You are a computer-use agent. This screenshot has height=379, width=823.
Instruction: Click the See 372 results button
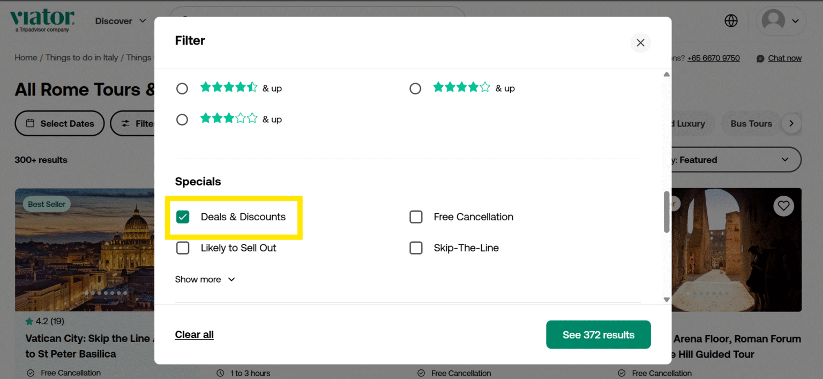(x=598, y=334)
